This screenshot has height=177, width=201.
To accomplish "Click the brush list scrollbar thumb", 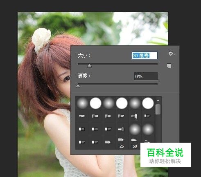I will (158, 109).
